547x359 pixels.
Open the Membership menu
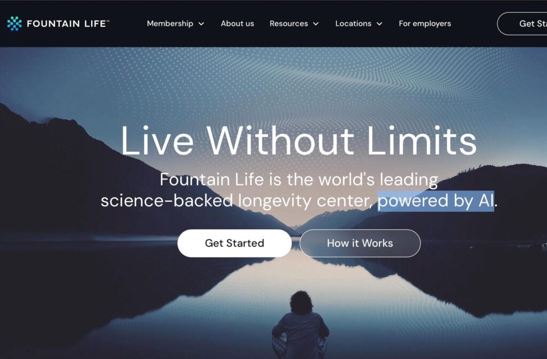point(170,24)
